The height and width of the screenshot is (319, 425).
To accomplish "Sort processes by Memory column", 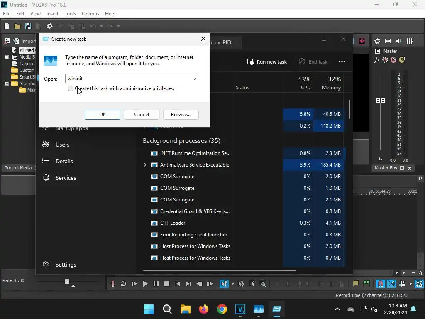I will pos(329,83).
